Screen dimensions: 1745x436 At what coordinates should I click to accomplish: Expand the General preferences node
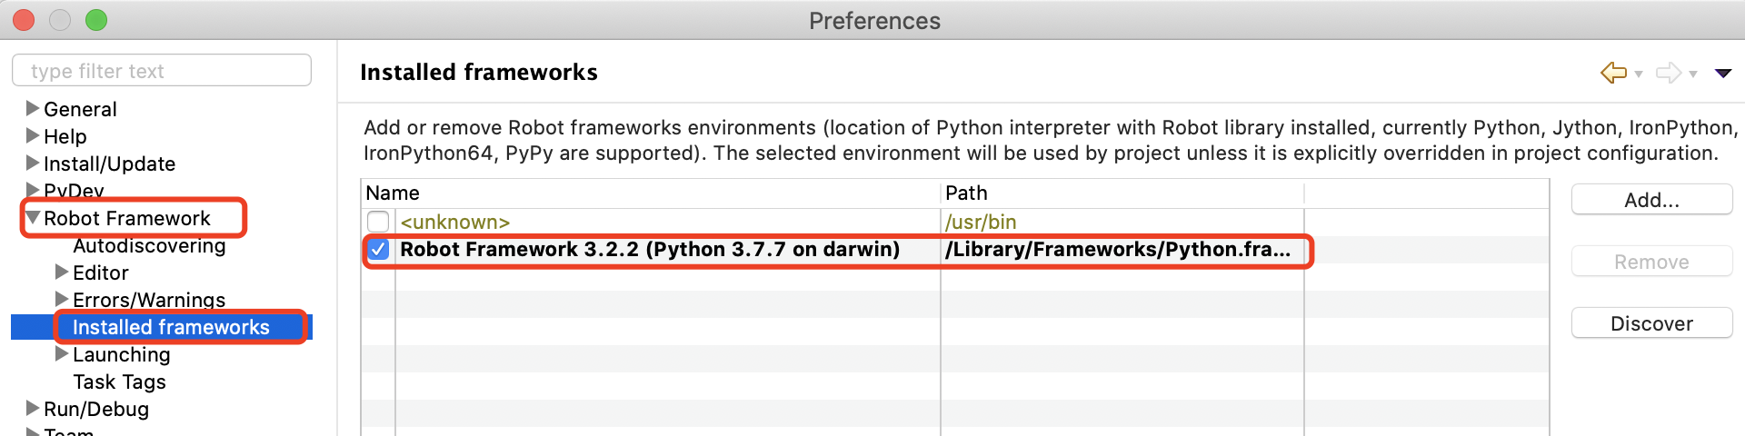click(33, 109)
